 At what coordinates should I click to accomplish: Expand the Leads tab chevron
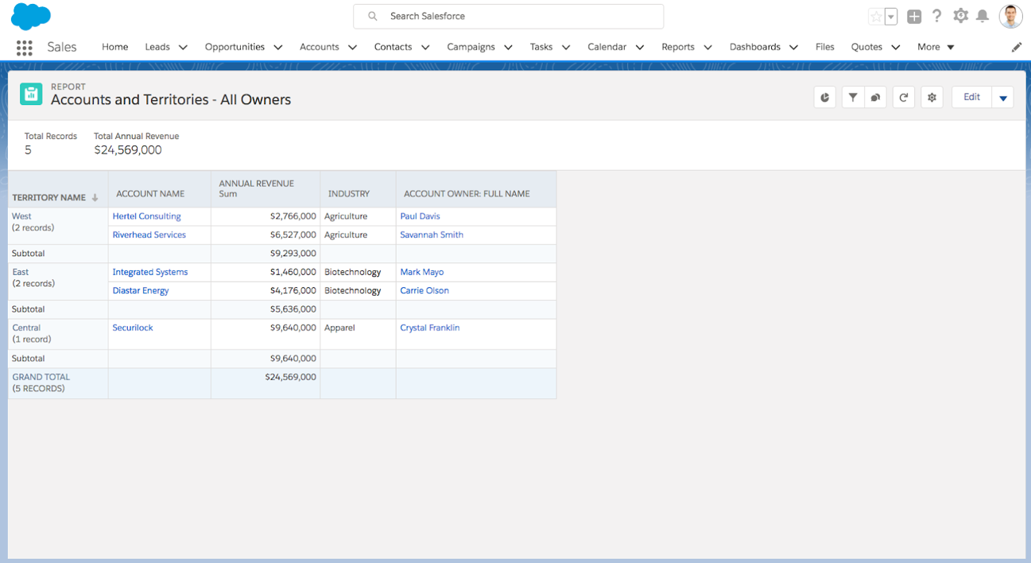point(183,48)
